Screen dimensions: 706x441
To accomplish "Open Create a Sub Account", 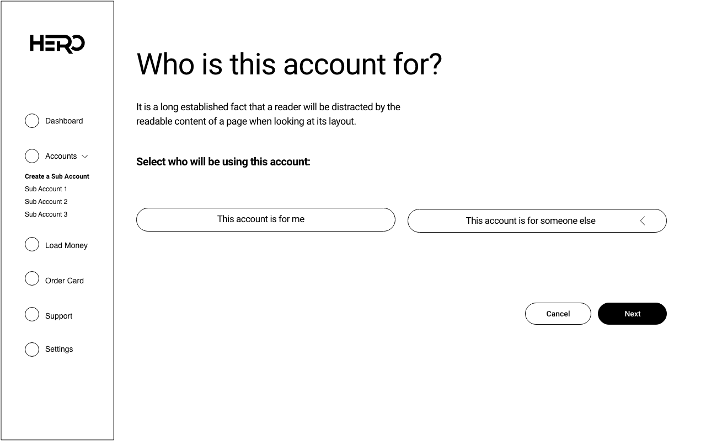I will (57, 176).
